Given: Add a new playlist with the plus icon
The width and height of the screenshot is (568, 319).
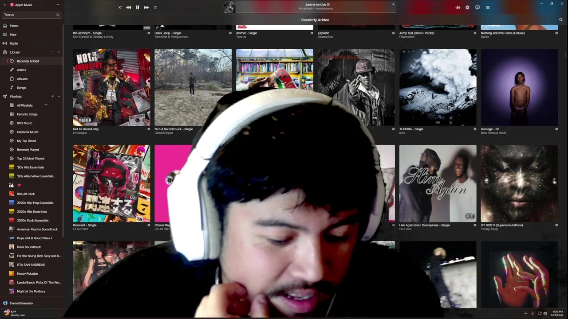Looking at the screenshot, I should point(52,97).
